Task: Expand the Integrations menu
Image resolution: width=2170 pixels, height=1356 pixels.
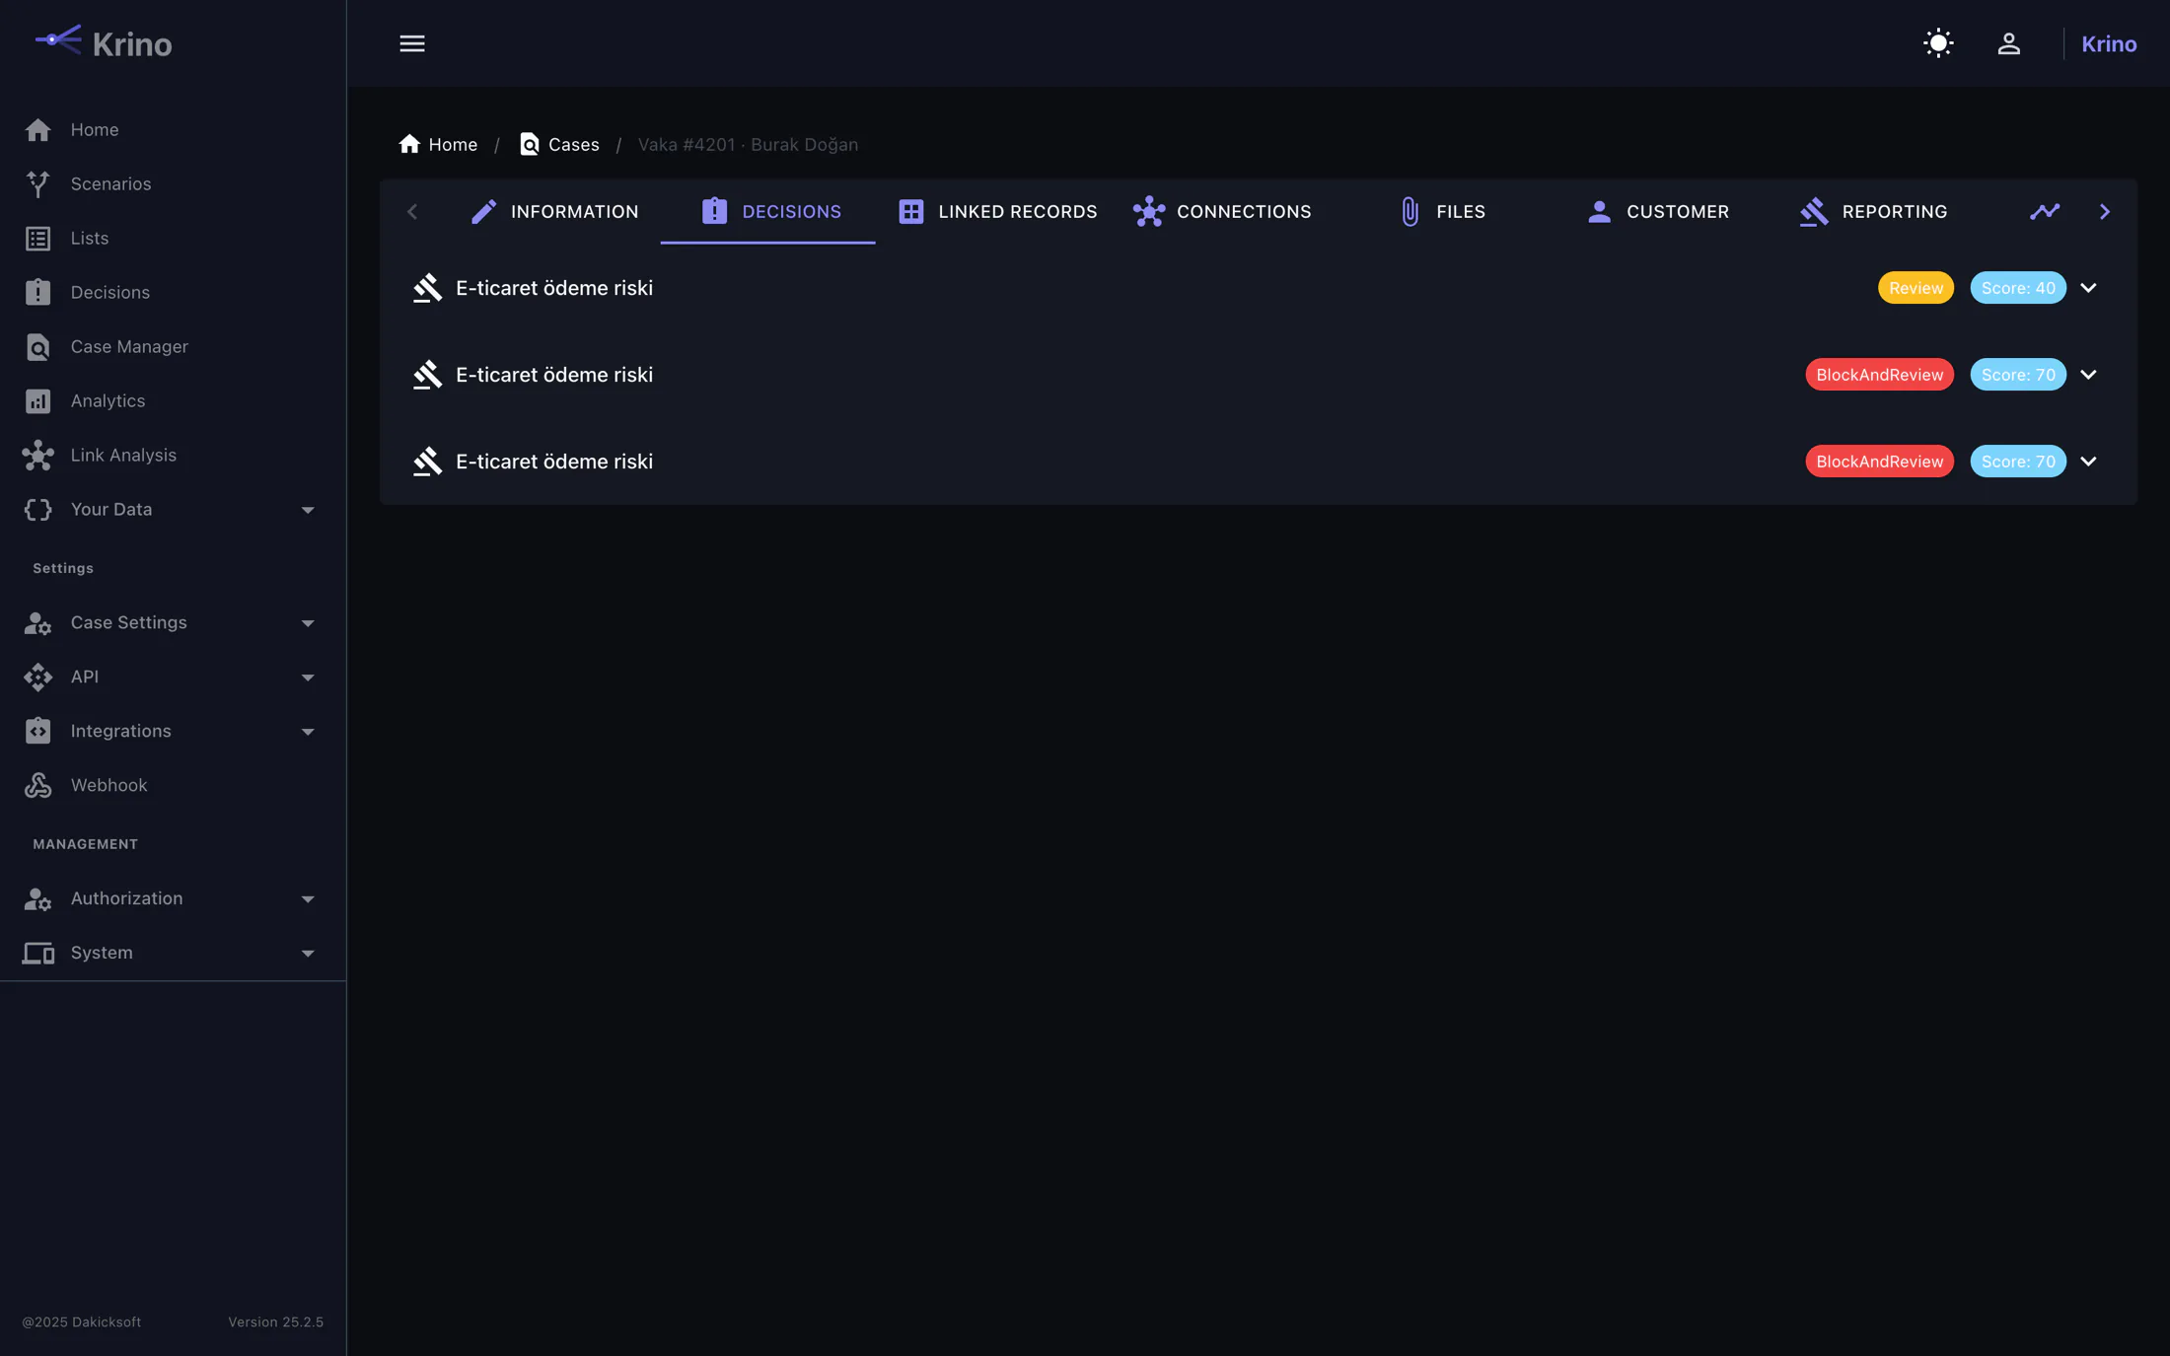Action: click(x=173, y=731)
